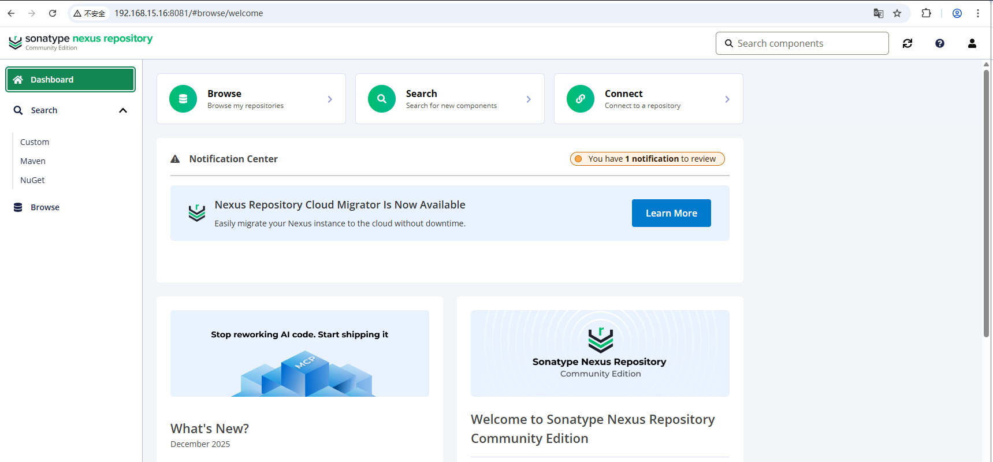Image resolution: width=993 pixels, height=462 pixels.
Task: Click the Learn More button
Action: (x=671, y=213)
